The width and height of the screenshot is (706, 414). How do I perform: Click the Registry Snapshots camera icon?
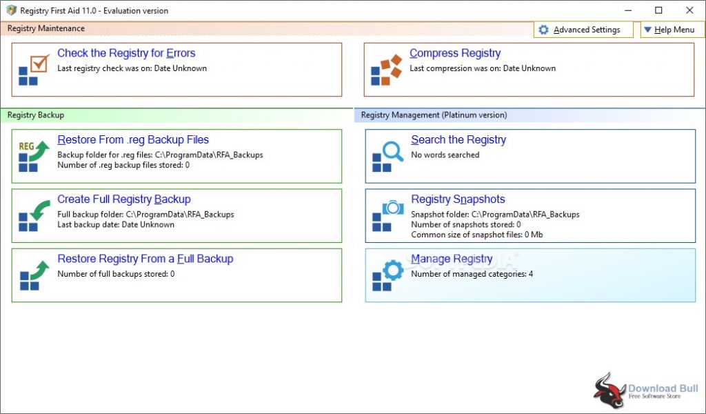click(387, 216)
